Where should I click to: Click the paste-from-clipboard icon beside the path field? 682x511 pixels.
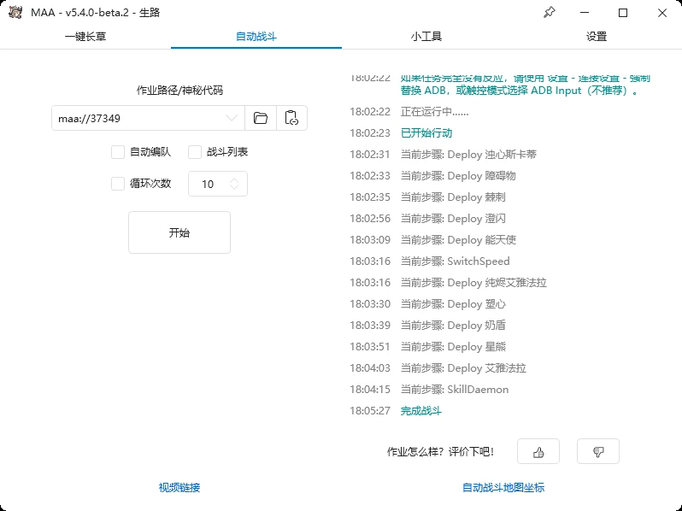pos(291,118)
